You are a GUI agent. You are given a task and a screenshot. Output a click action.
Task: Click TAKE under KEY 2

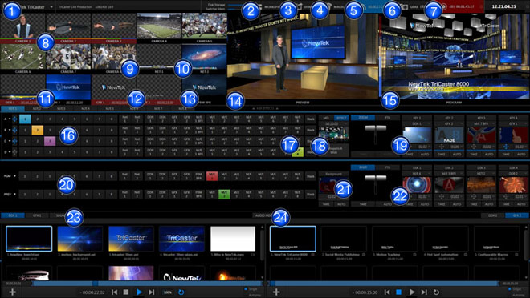tap(442, 154)
